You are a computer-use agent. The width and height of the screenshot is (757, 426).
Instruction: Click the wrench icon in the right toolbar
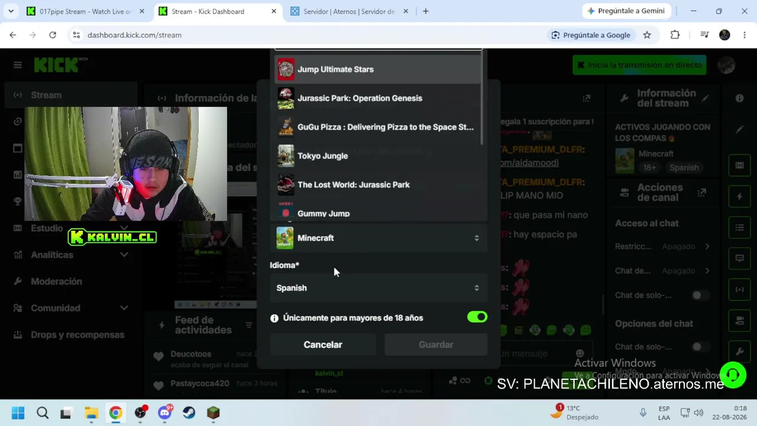(739, 351)
